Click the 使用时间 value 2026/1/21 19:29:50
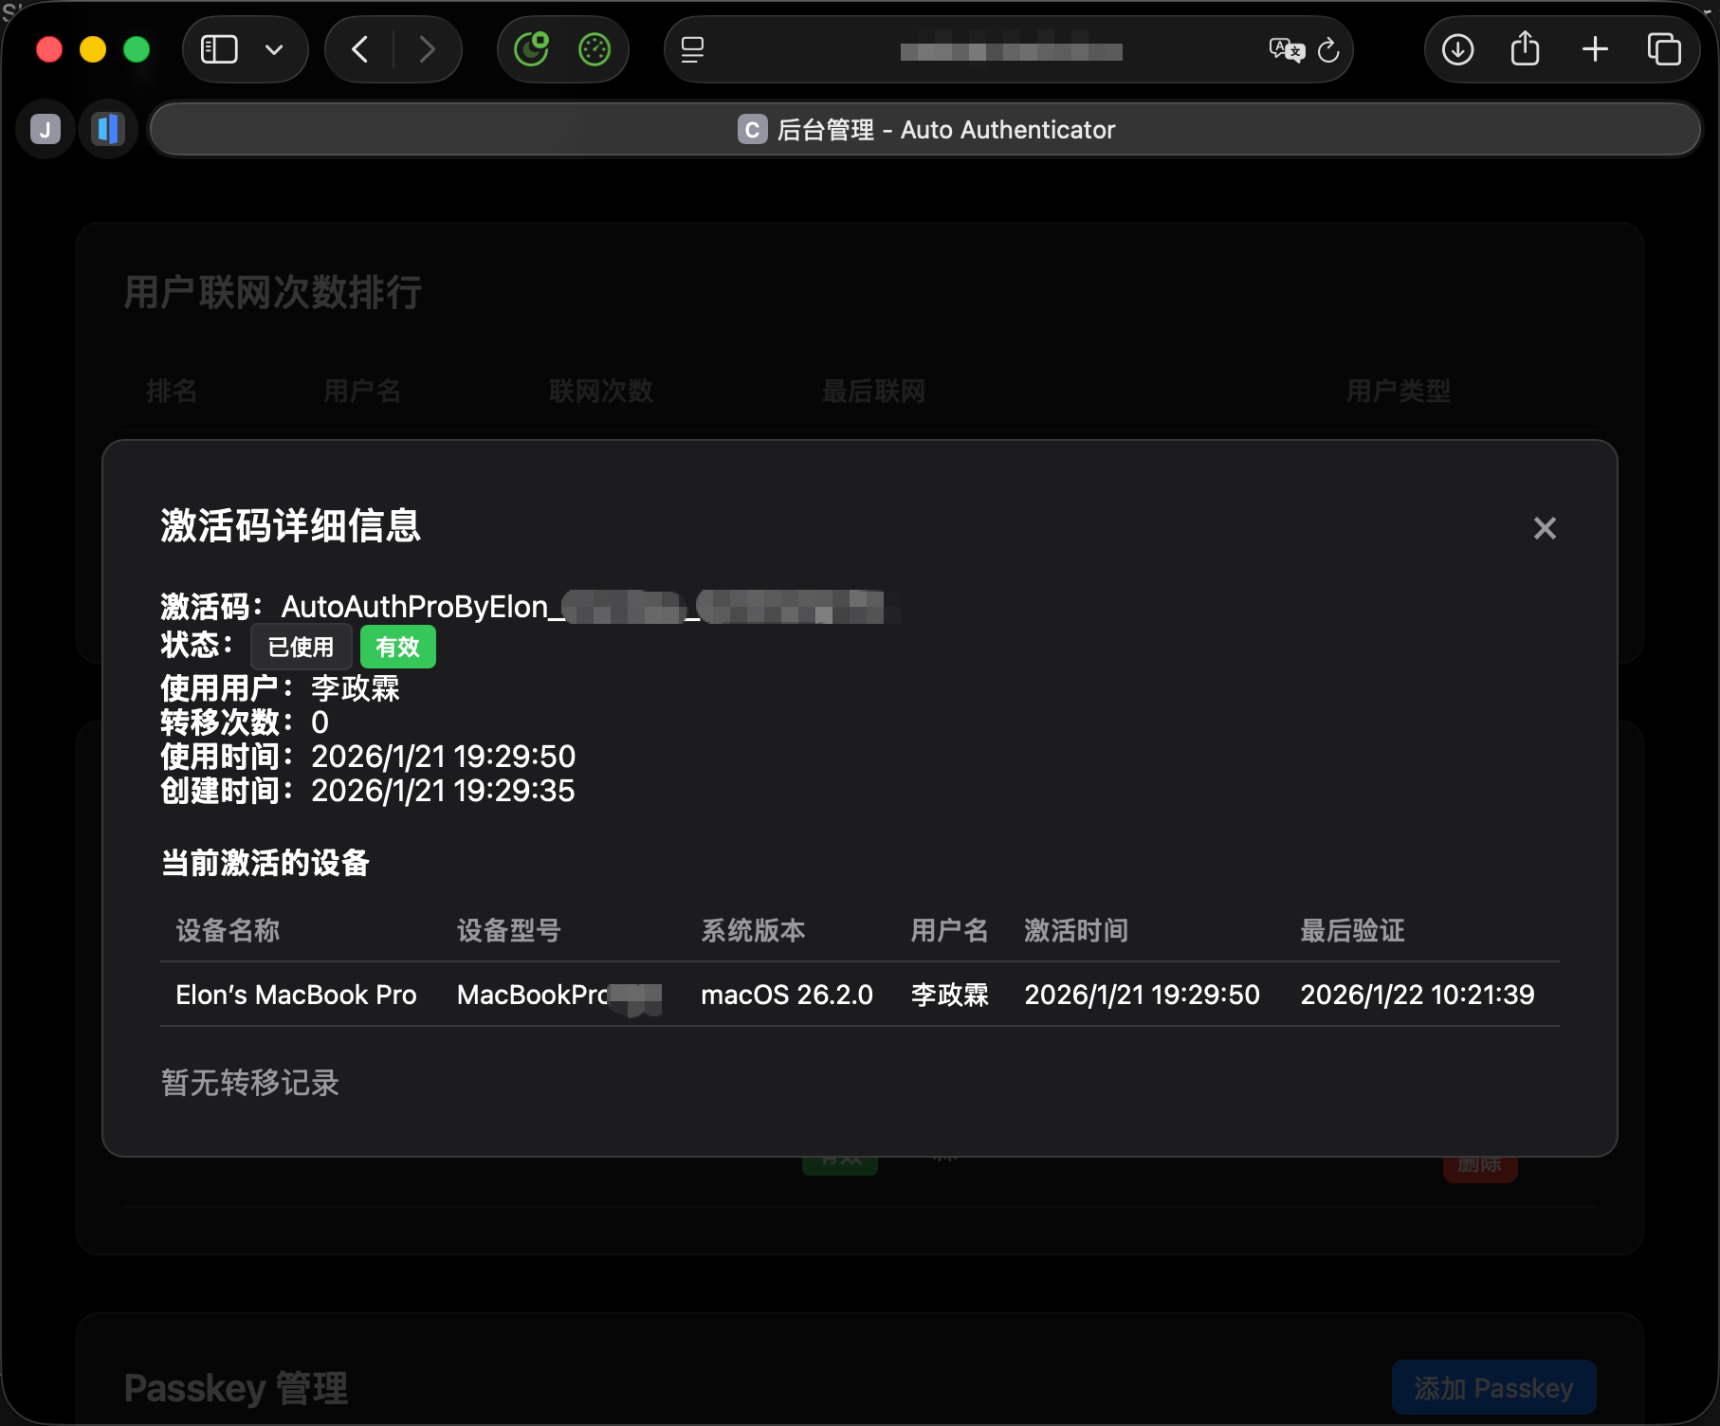The width and height of the screenshot is (1720, 1426). coord(444,757)
